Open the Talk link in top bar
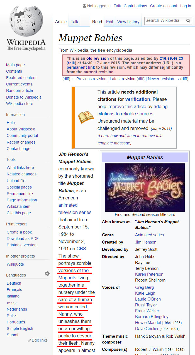 pyautogui.click(x=117, y=6)
